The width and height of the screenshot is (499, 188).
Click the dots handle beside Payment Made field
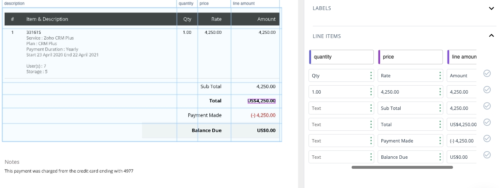[x=440, y=141]
